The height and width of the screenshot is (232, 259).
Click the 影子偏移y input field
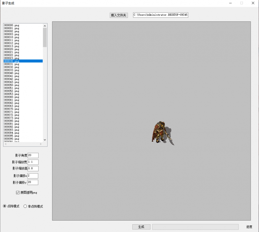[33, 183]
